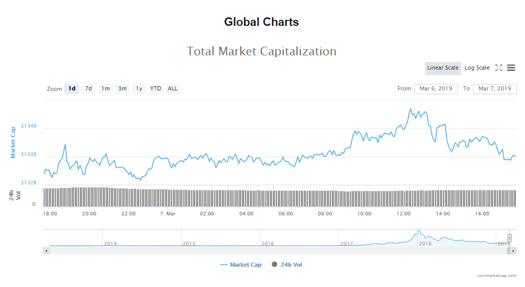Select the 7d zoom range
Image resolution: width=525 pixels, height=287 pixels.
[x=88, y=89]
